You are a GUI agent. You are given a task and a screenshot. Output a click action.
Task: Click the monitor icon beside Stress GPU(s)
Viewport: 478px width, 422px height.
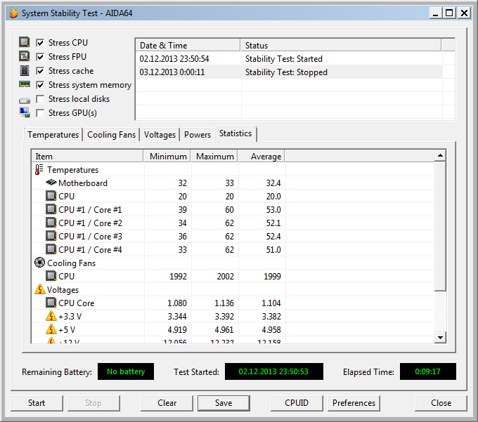25,112
